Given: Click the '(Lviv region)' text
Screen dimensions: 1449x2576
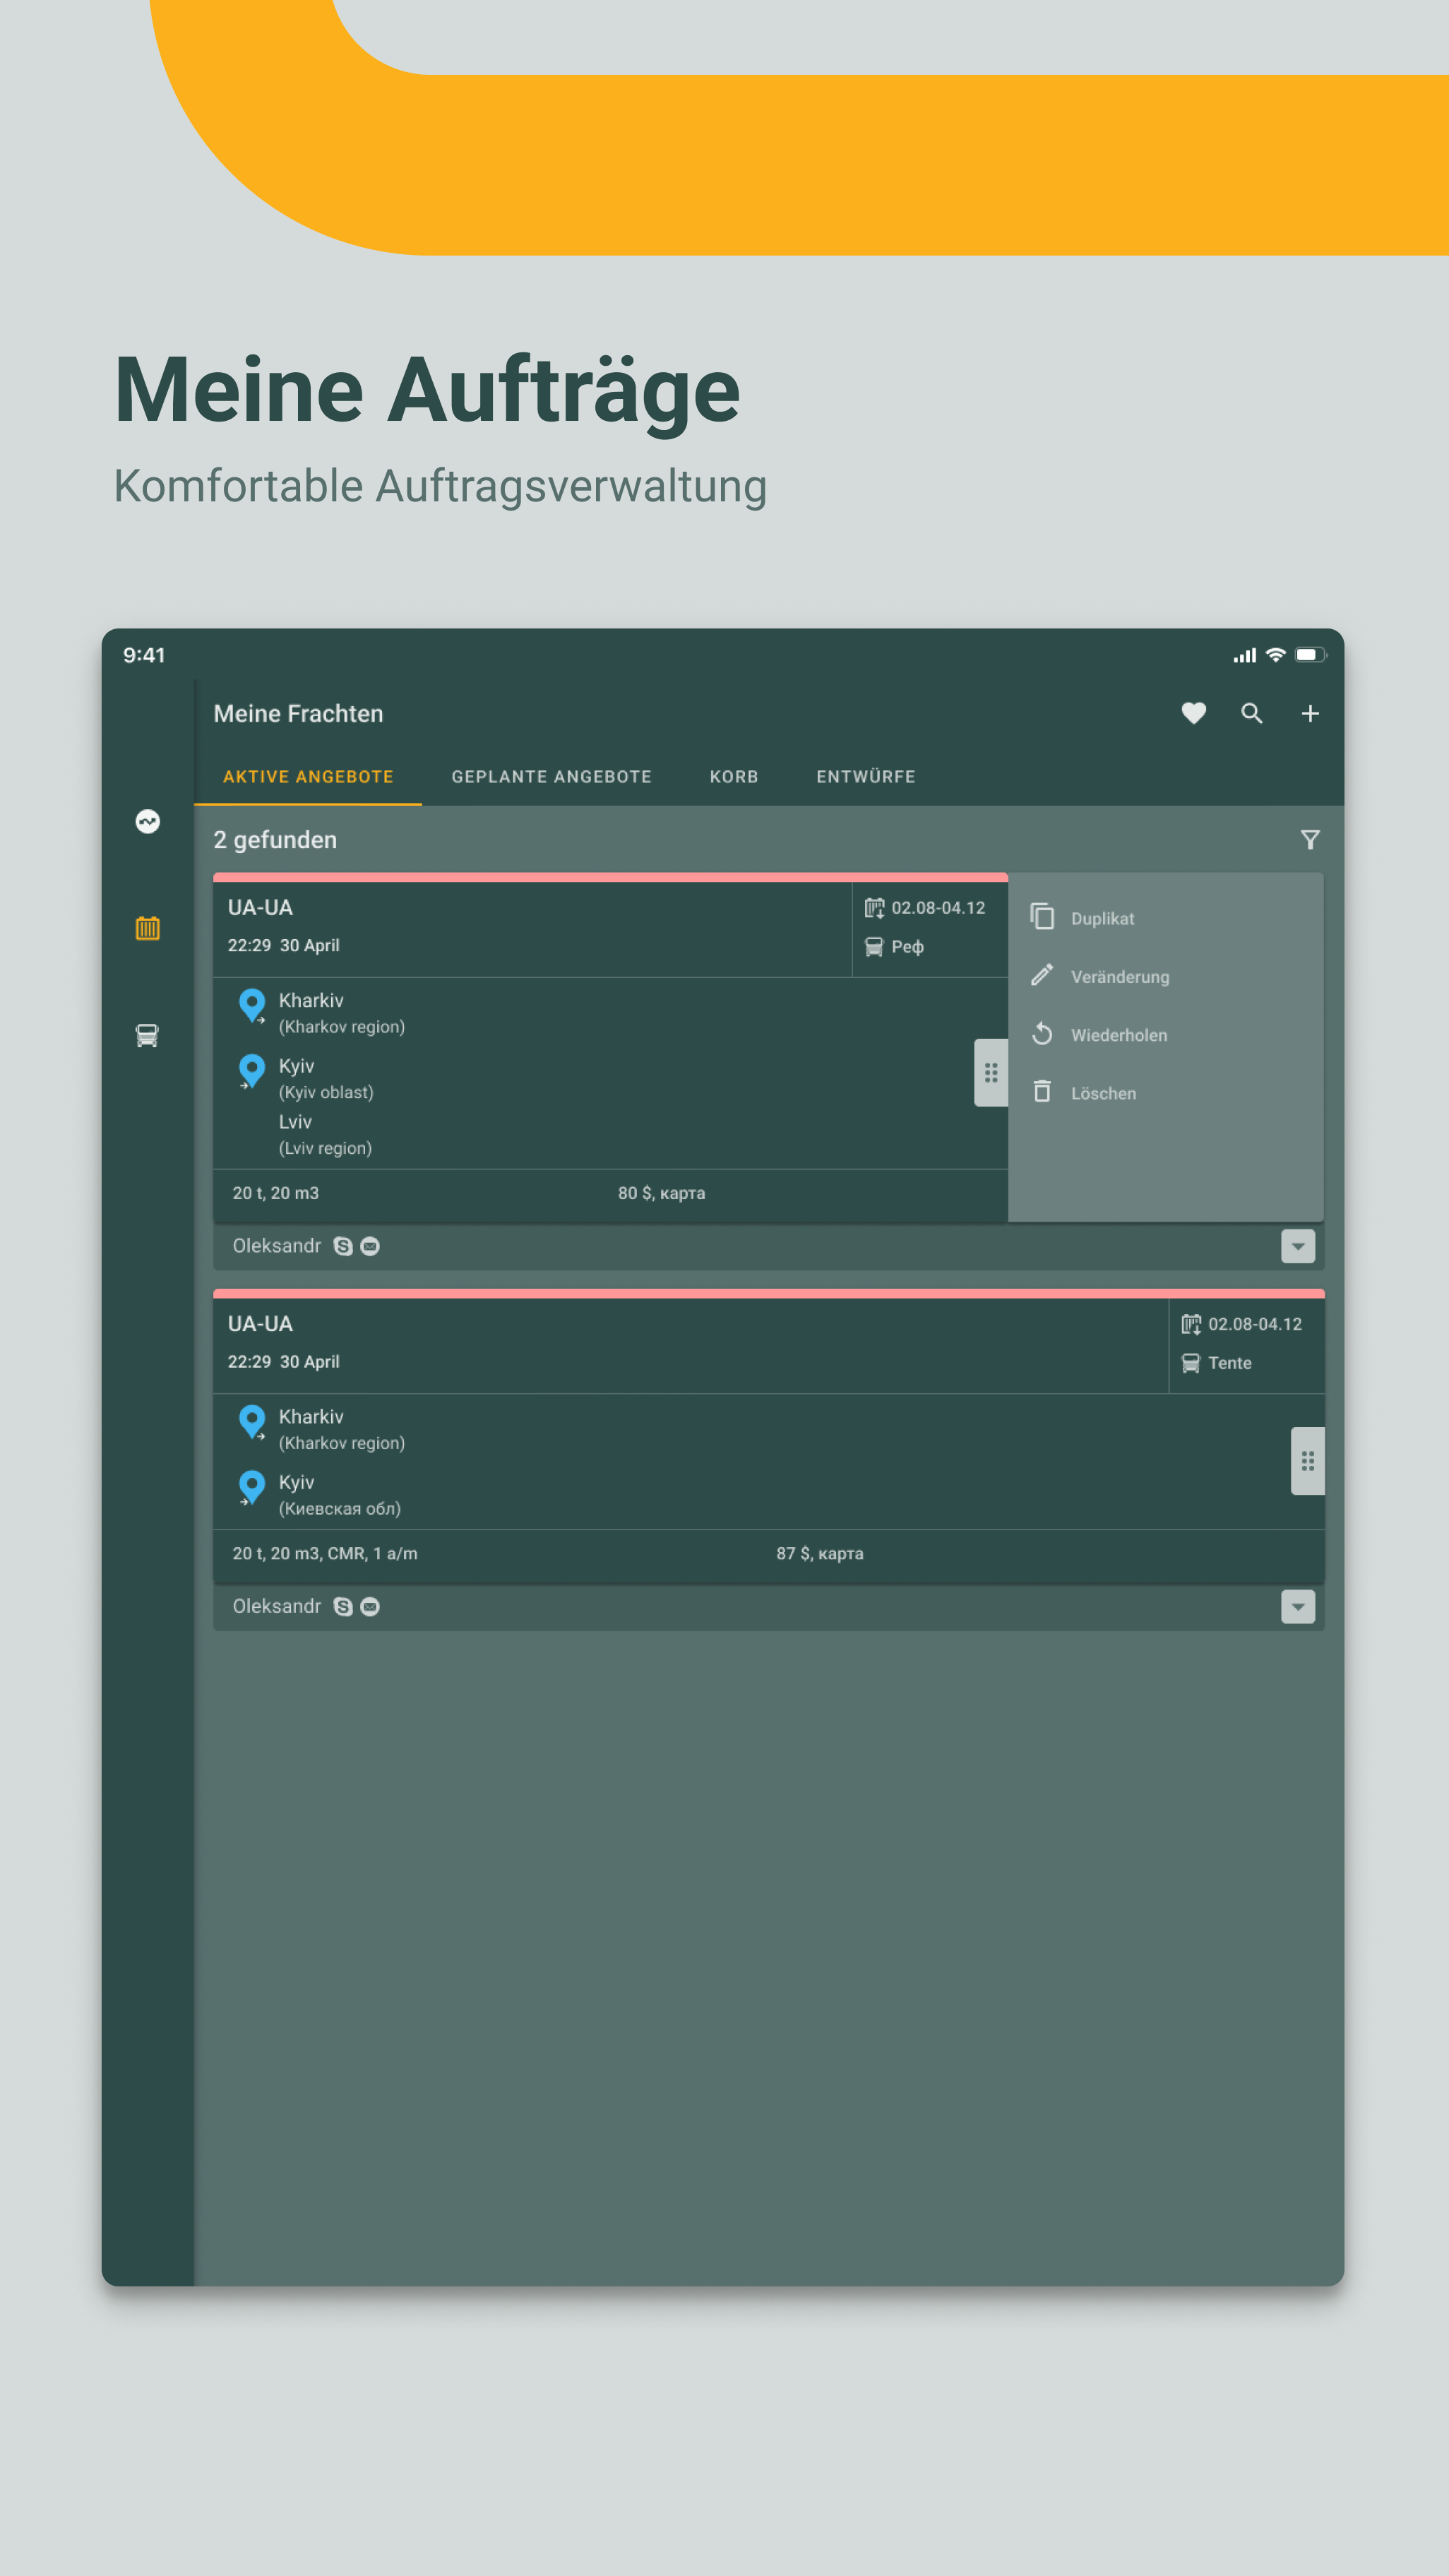Looking at the screenshot, I should tap(325, 1148).
